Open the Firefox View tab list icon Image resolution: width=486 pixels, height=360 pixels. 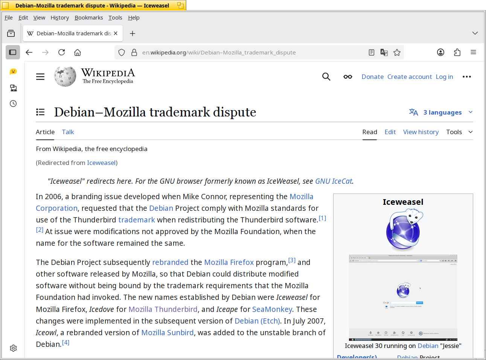coord(11,33)
